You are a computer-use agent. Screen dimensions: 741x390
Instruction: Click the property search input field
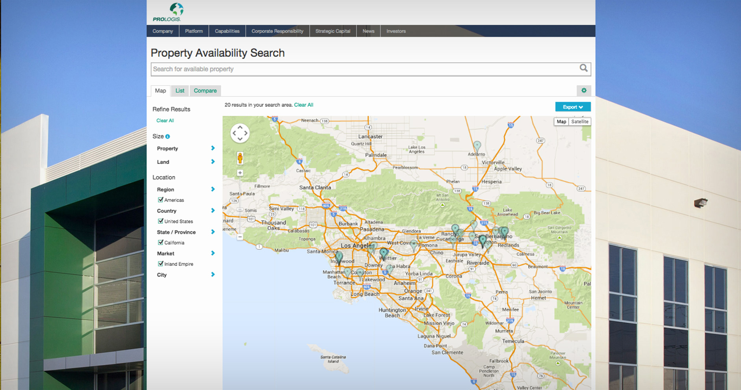coord(363,69)
